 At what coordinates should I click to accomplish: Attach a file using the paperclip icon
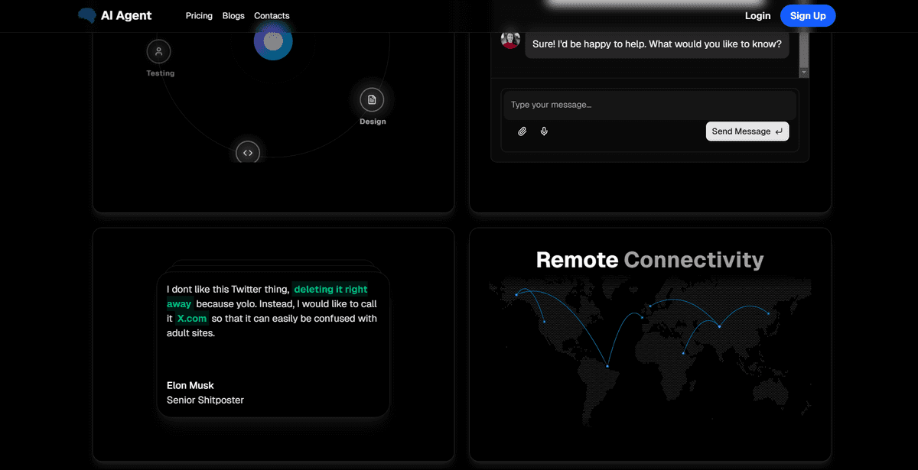click(522, 131)
